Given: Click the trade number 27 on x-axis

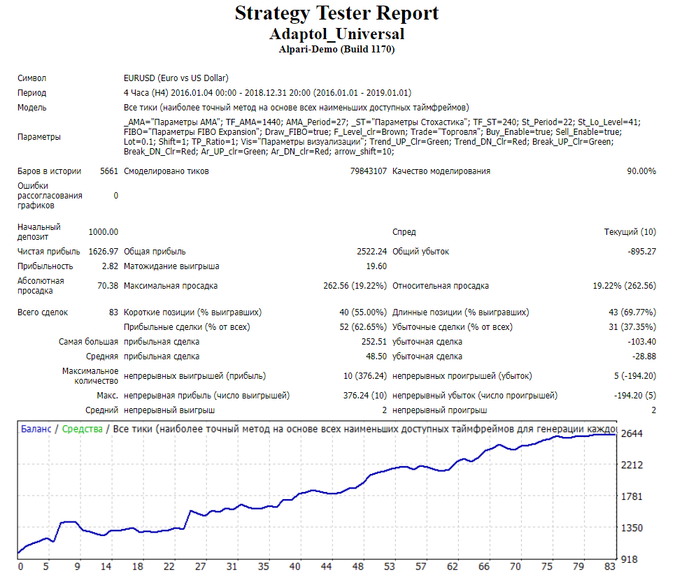Looking at the screenshot, I should pos(200,567).
